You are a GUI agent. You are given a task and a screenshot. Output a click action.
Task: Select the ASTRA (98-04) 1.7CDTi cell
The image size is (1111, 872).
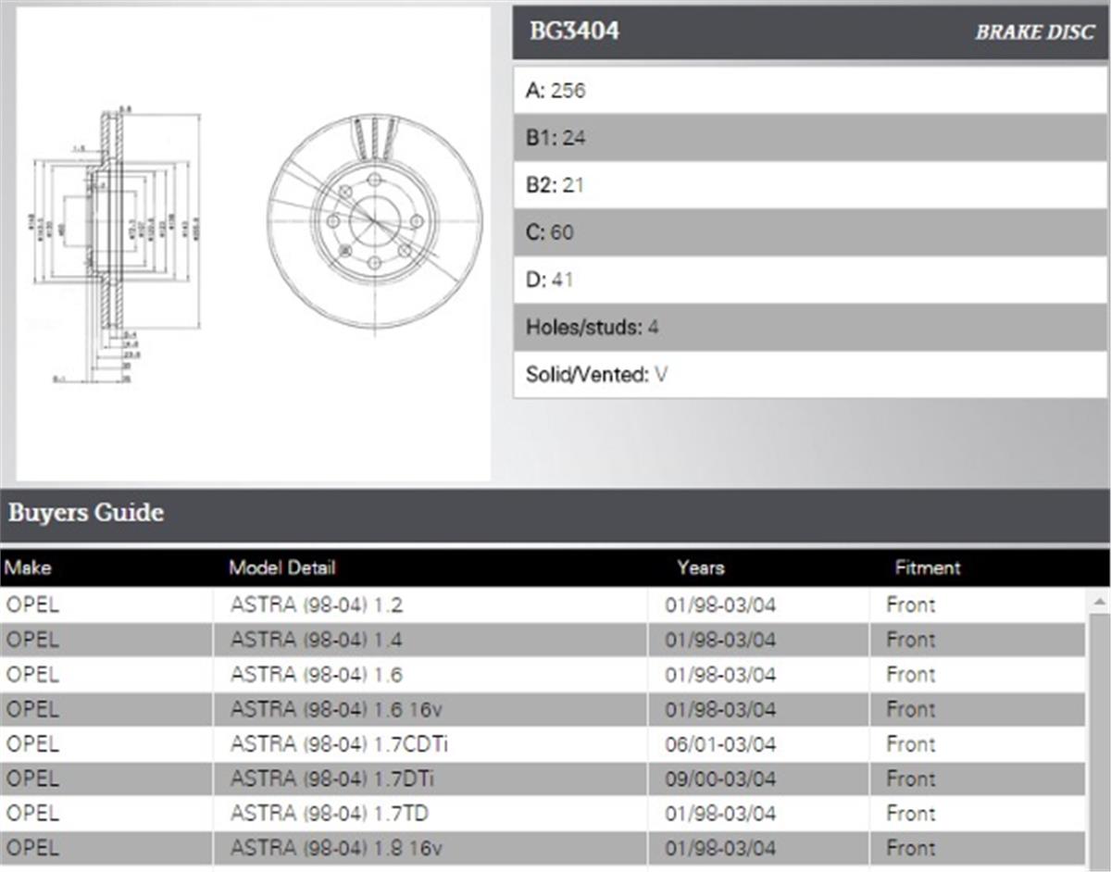[431, 743]
